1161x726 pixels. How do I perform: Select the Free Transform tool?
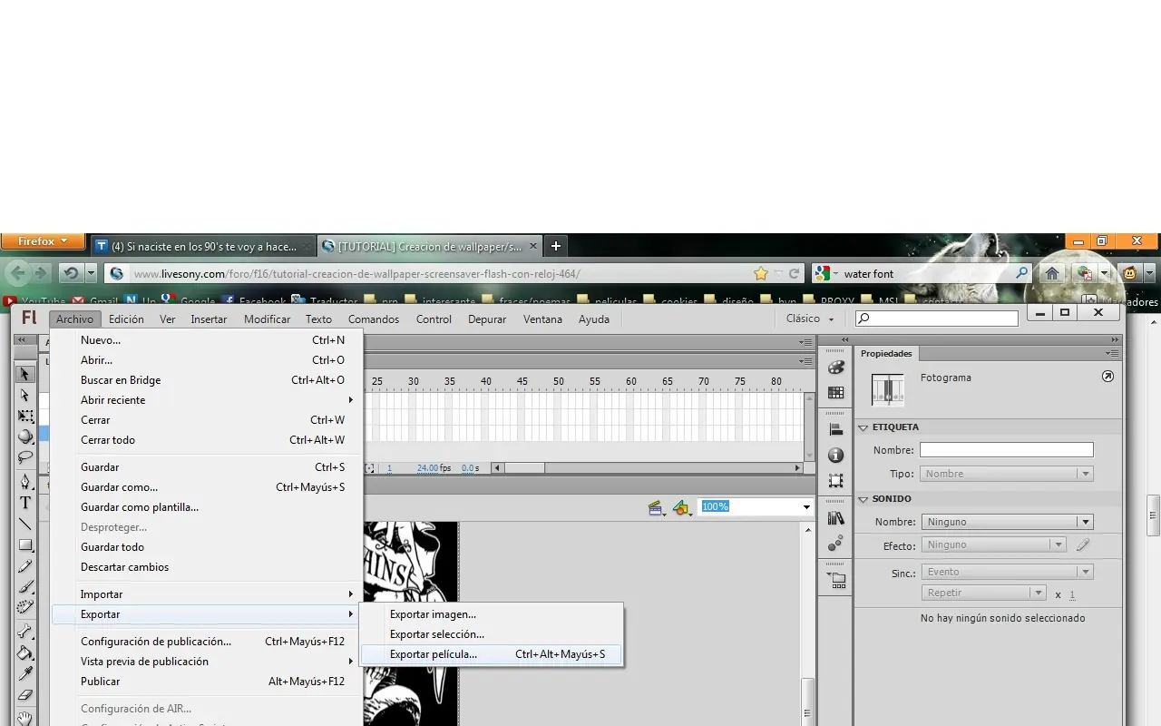[x=25, y=417]
